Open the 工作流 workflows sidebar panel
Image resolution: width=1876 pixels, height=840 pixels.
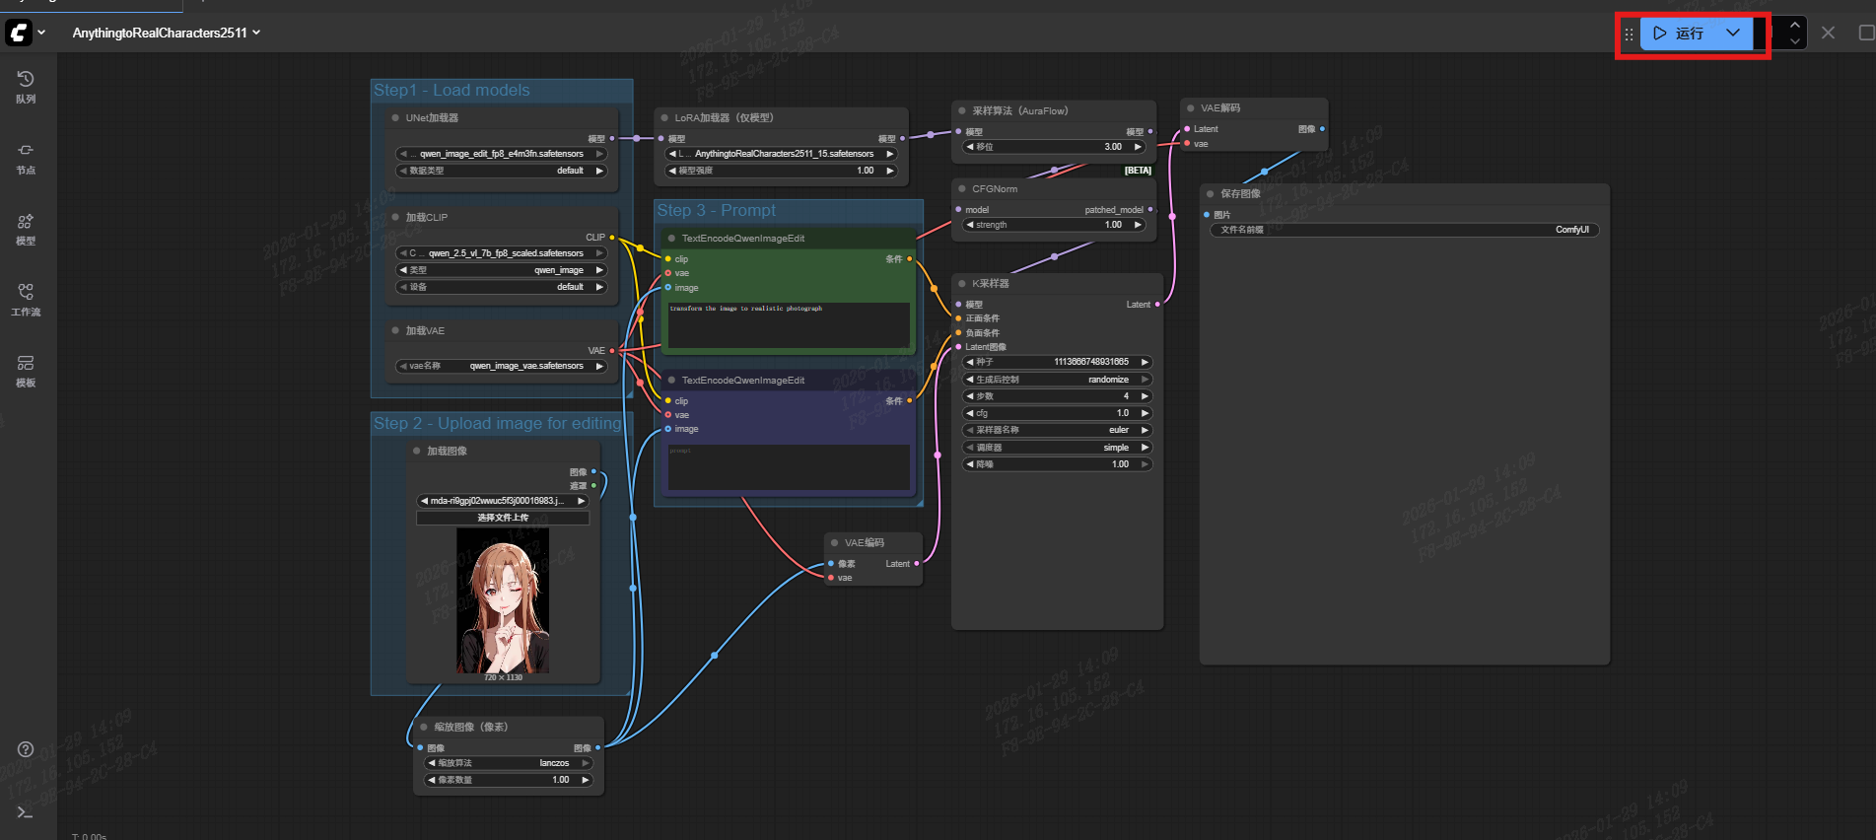[26, 300]
